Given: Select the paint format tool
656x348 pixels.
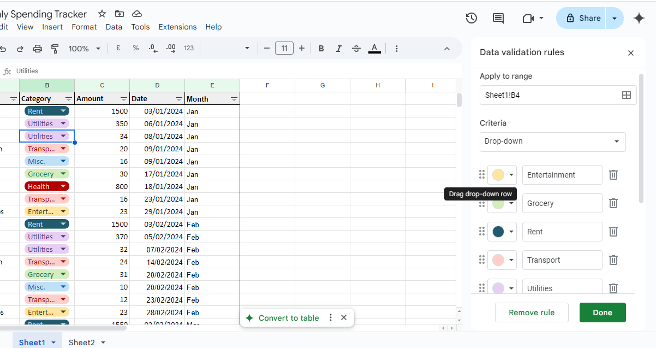Looking at the screenshot, I should point(55,48).
